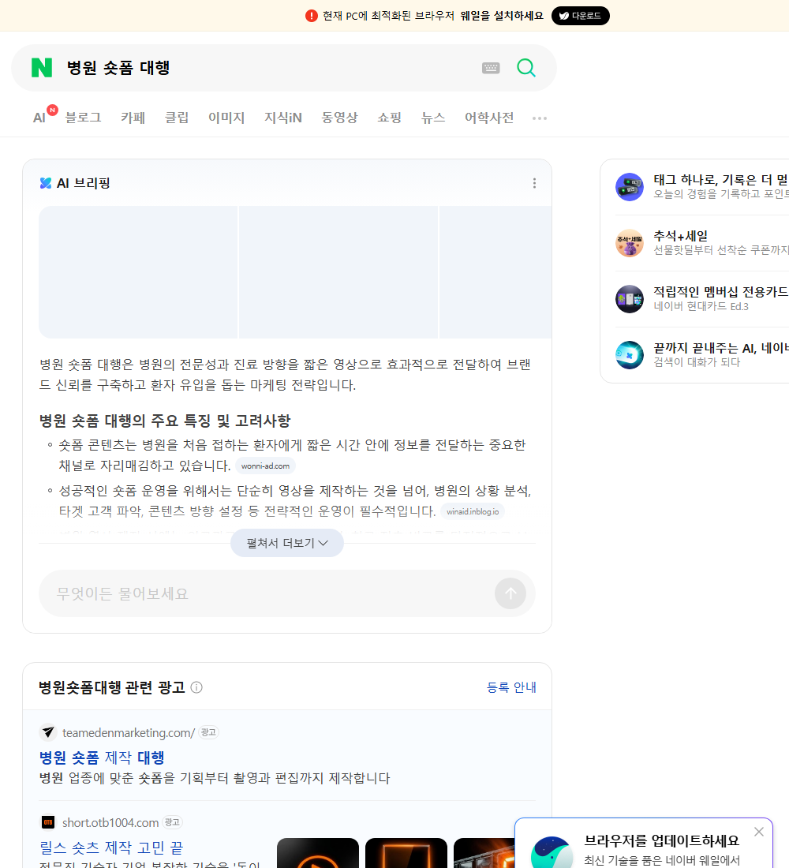Click the 네이버 현대카드 Ed.3 subtitle
789x868 pixels.
701,306
